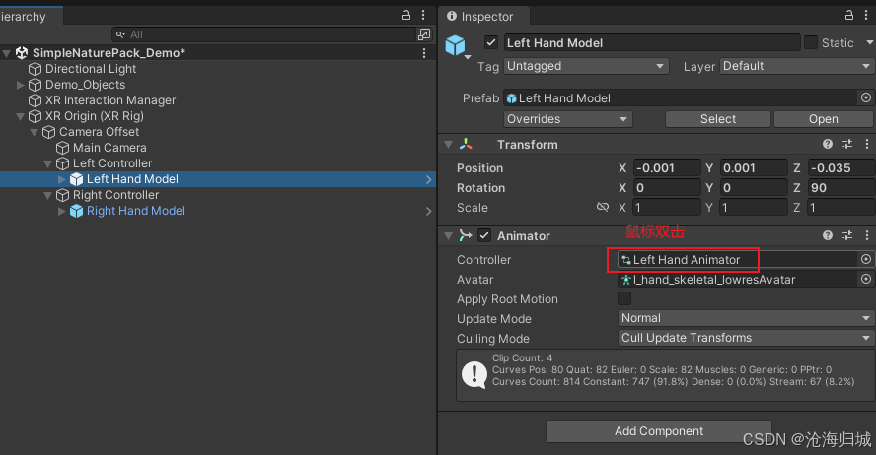Select Main Camera in the hierarchy
Screen dimensions: 876x455
109,148
